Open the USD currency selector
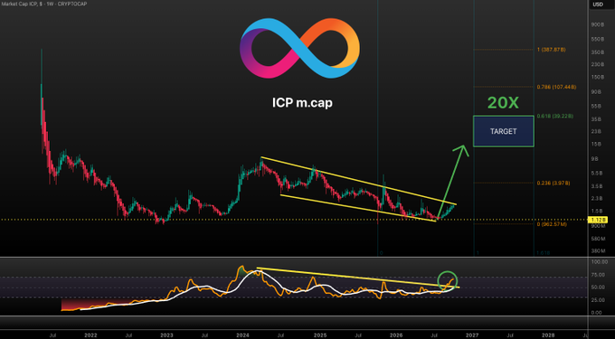This screenshot has height=339, width=615. click(597, 5)
